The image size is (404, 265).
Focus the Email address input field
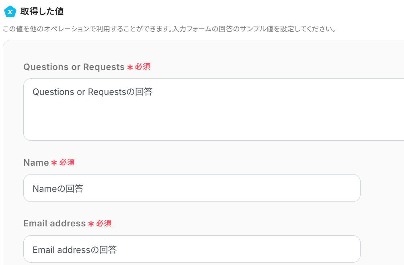pyautogui.click(x=192, y=249)
